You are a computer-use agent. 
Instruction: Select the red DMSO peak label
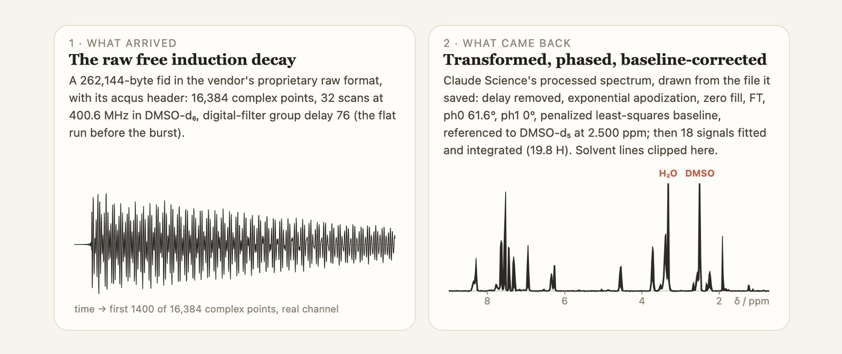coord(699,173)
